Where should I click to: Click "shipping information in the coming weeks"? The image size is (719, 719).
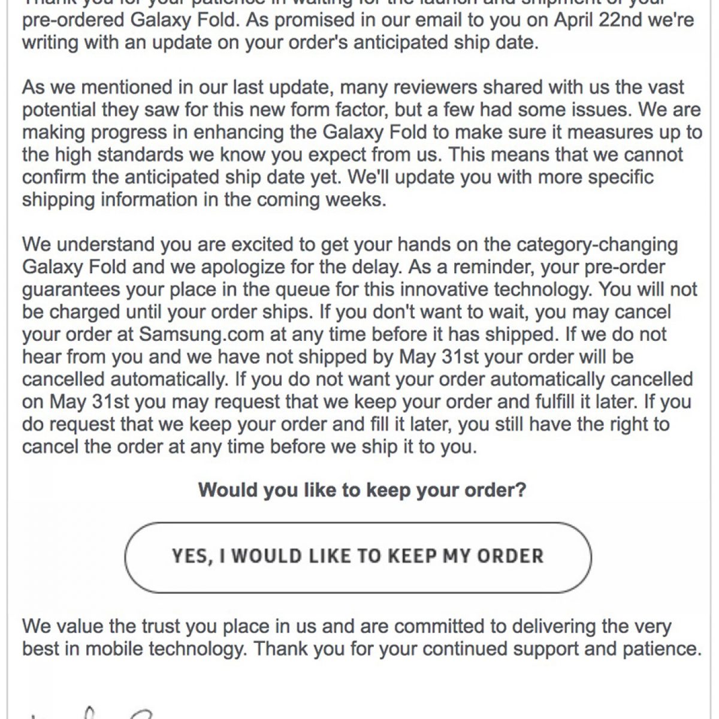pos(204,199)
